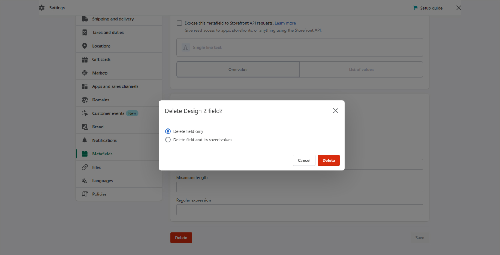Click the Setup guide flag icon
The image size is (500, 255).
tap(415, 8)
